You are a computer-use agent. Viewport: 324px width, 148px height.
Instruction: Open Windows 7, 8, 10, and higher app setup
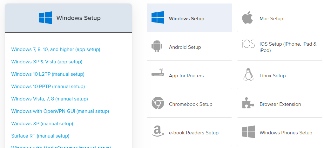click(56, 49)
